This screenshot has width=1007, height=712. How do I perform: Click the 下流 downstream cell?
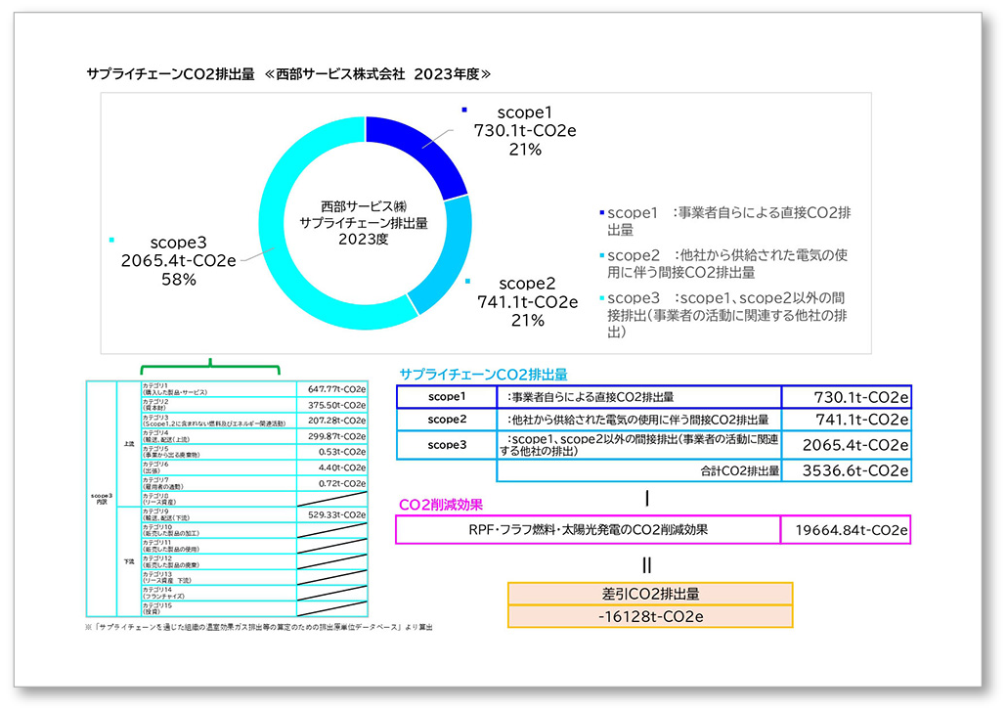tap(128, 561)
